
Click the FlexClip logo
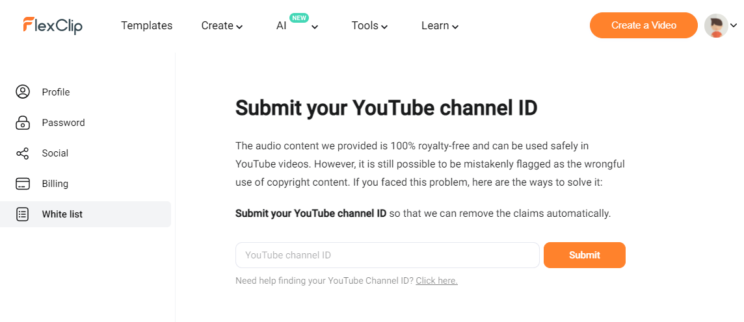pyautogui.click(x=53, y=25)
